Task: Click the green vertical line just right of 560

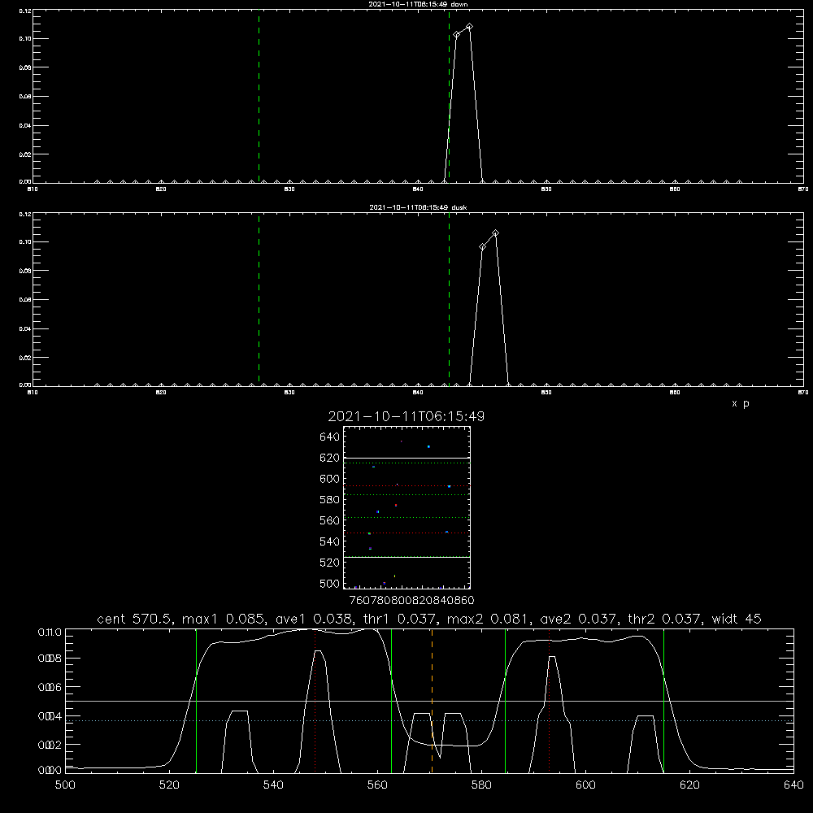Action: 391,700
